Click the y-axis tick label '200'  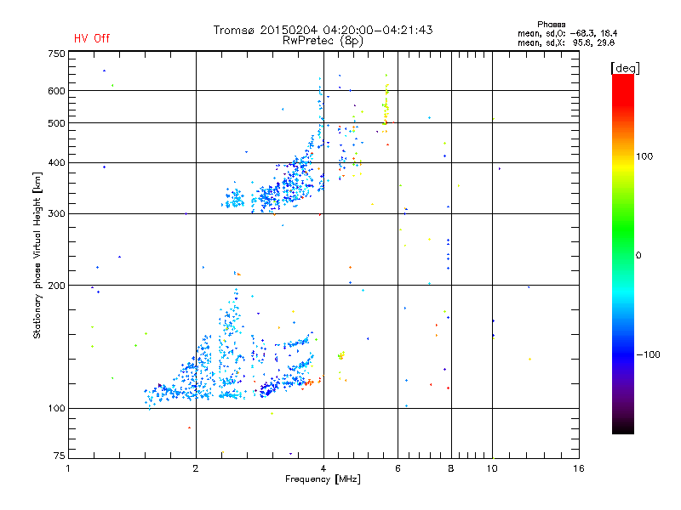(x=56, y=286)
